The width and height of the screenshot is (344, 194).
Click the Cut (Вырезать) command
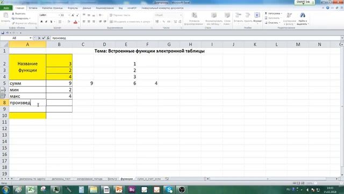point(19,13)
